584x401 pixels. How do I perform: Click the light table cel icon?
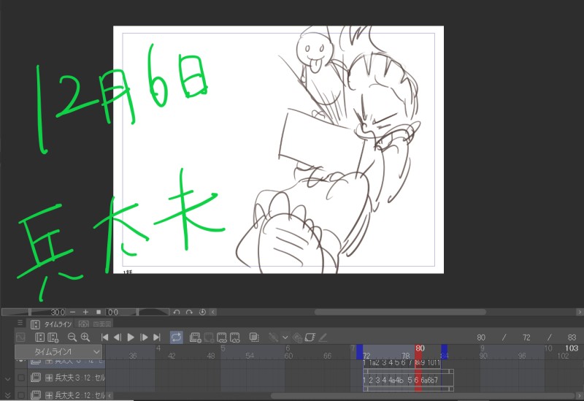[x=310, y=337]
